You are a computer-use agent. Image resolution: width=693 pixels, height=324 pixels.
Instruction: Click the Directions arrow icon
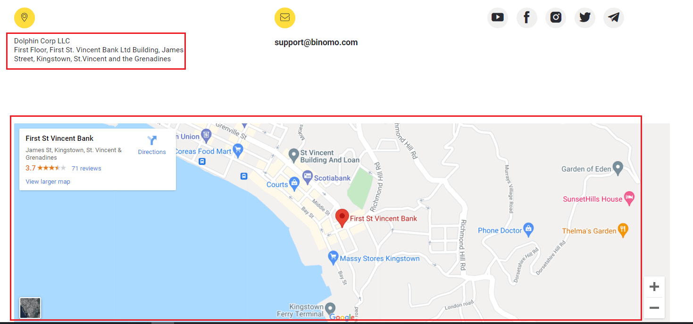[x=152, y=140]
